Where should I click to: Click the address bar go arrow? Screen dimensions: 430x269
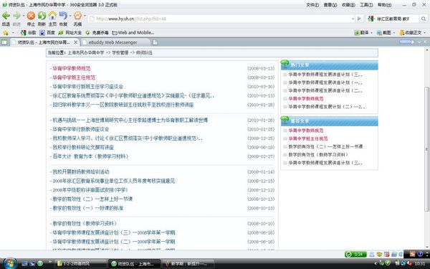coord(359,19)
